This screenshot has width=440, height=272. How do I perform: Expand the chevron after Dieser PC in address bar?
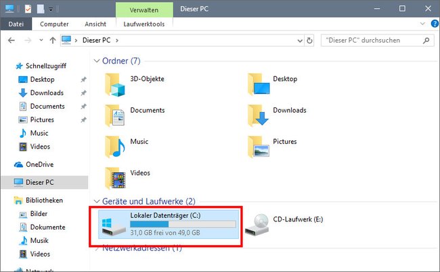(x=117, y=40)
